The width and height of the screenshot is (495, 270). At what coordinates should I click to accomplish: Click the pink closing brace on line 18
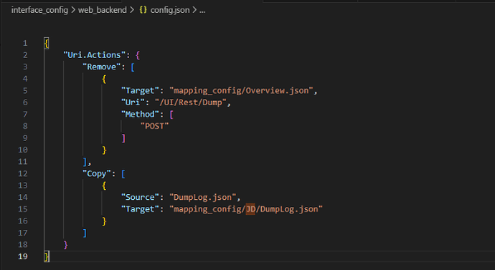(65, 245)
